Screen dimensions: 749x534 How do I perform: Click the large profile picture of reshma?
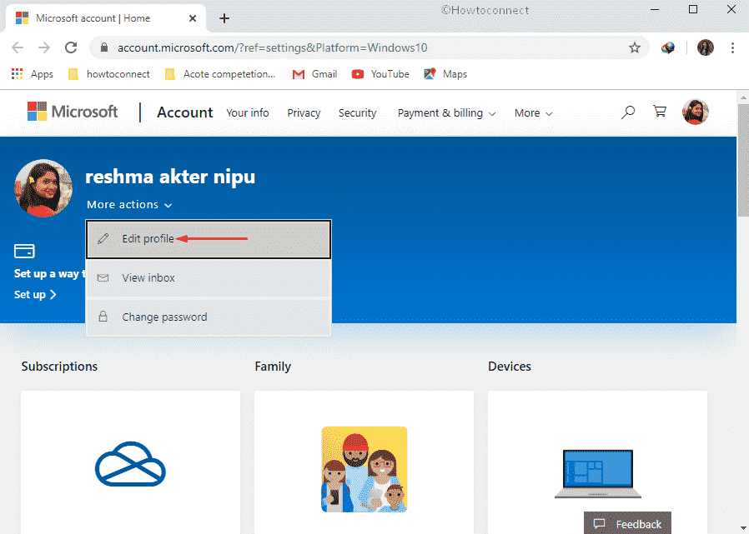43,188
